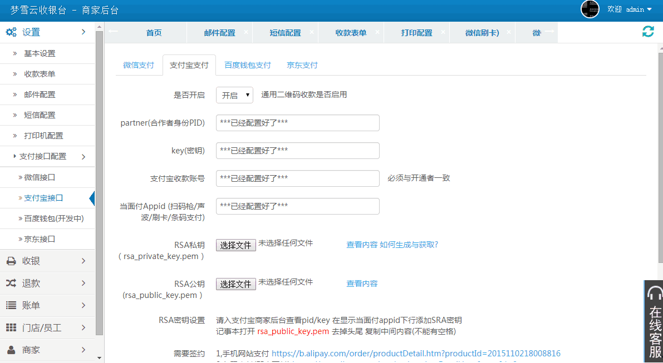Select 微信接口 in the sidebar
This screenshot has width=663, height=363.
pyautogui.click(x=40, y=177)
